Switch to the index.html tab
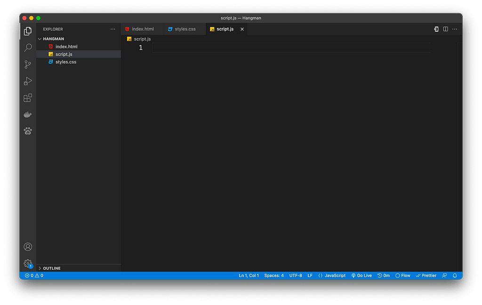 pyautogui.click(x=142, y=29)
